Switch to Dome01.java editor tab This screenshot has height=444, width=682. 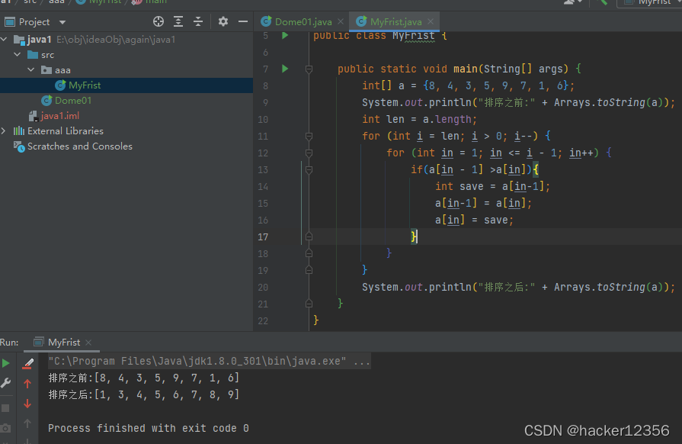303,22
